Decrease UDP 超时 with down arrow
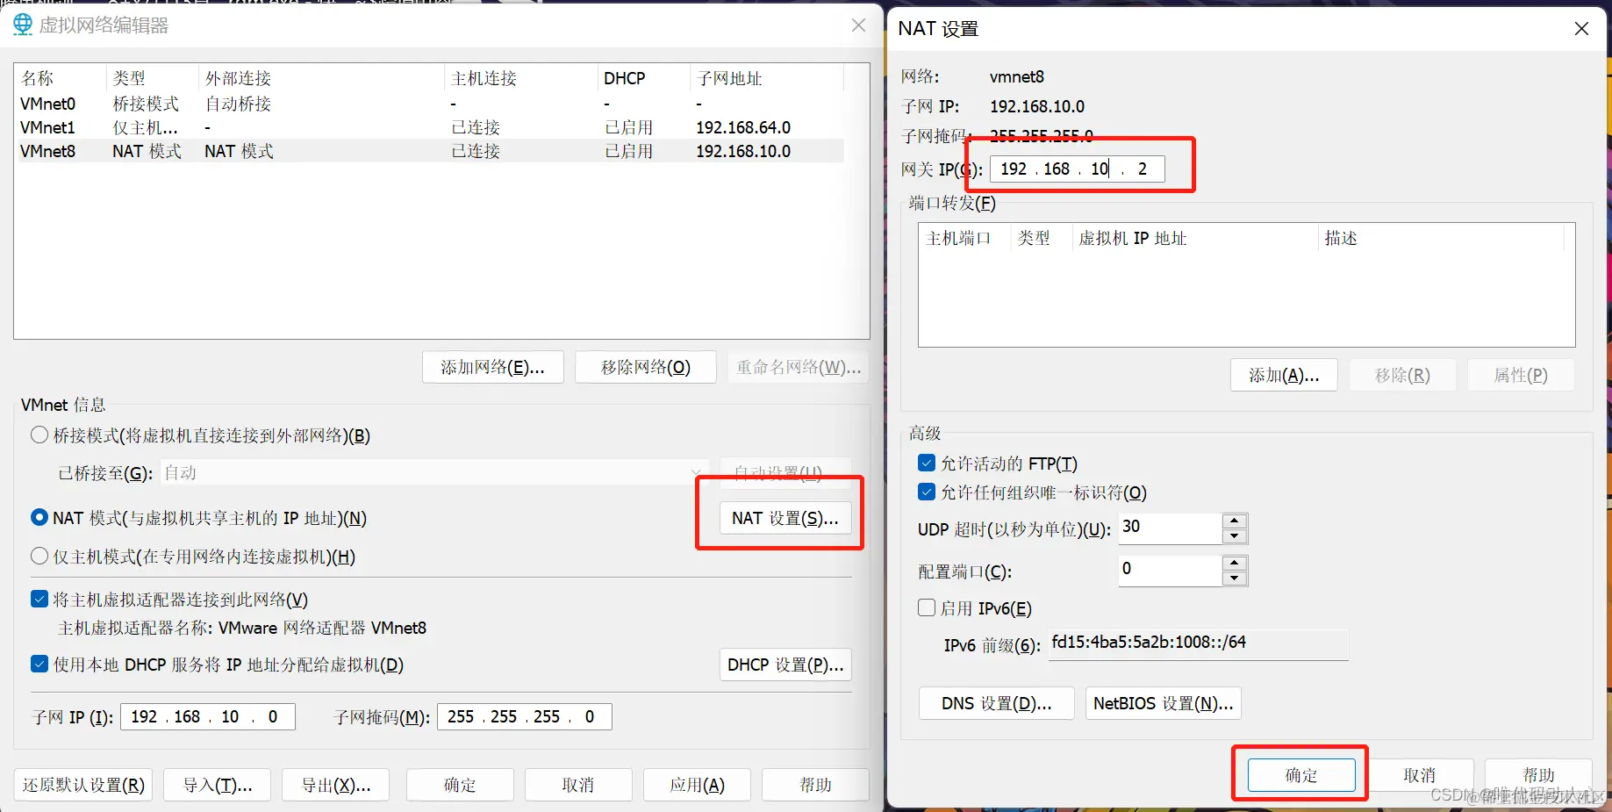Screen dimensions: 1612x812 [x=1235, y=535]
